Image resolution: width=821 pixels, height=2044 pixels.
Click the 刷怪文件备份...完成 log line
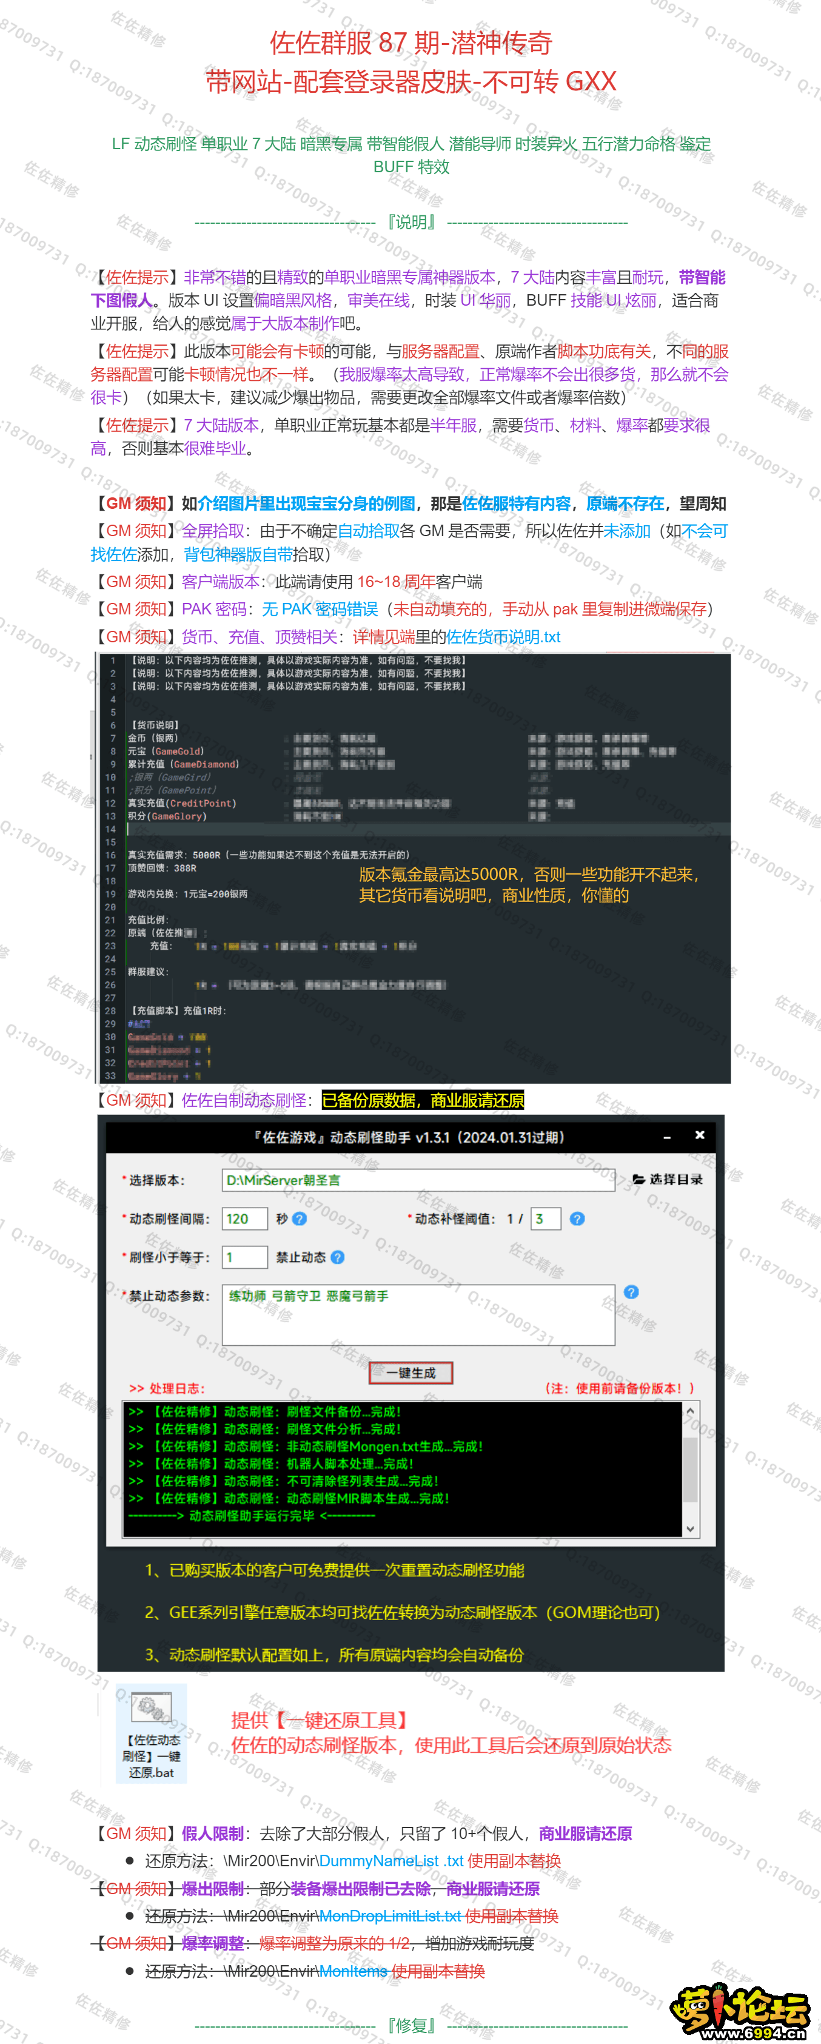[265, 1411]
